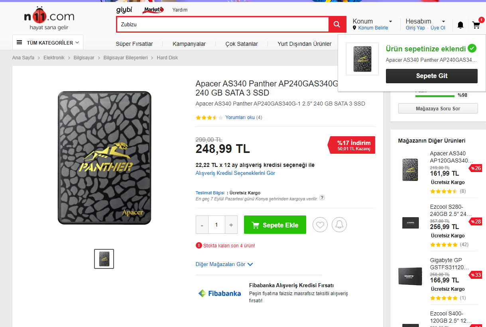Viewport: 486px width, 327px height.
Task: Add product to favorites with heart icon
Action: 320,225
